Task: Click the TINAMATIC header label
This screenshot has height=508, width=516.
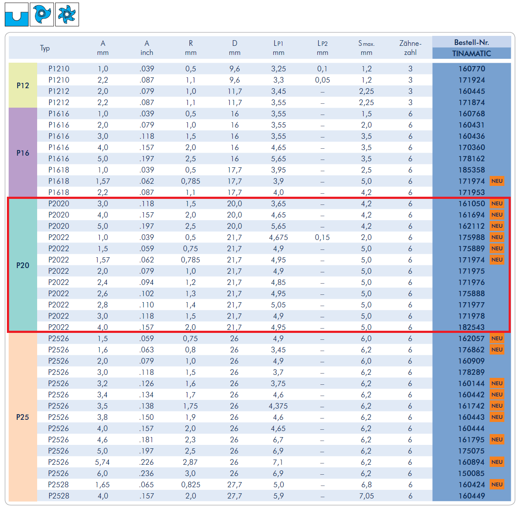Action: click(471, 54)
